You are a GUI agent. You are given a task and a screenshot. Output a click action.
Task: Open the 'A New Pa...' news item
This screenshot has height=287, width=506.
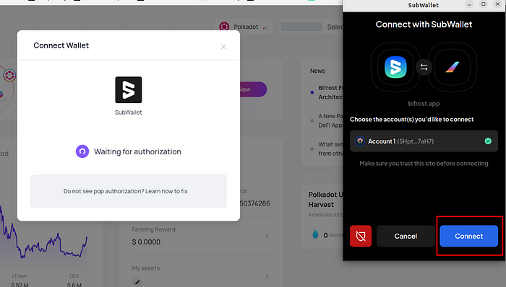[x=330, y=120]
